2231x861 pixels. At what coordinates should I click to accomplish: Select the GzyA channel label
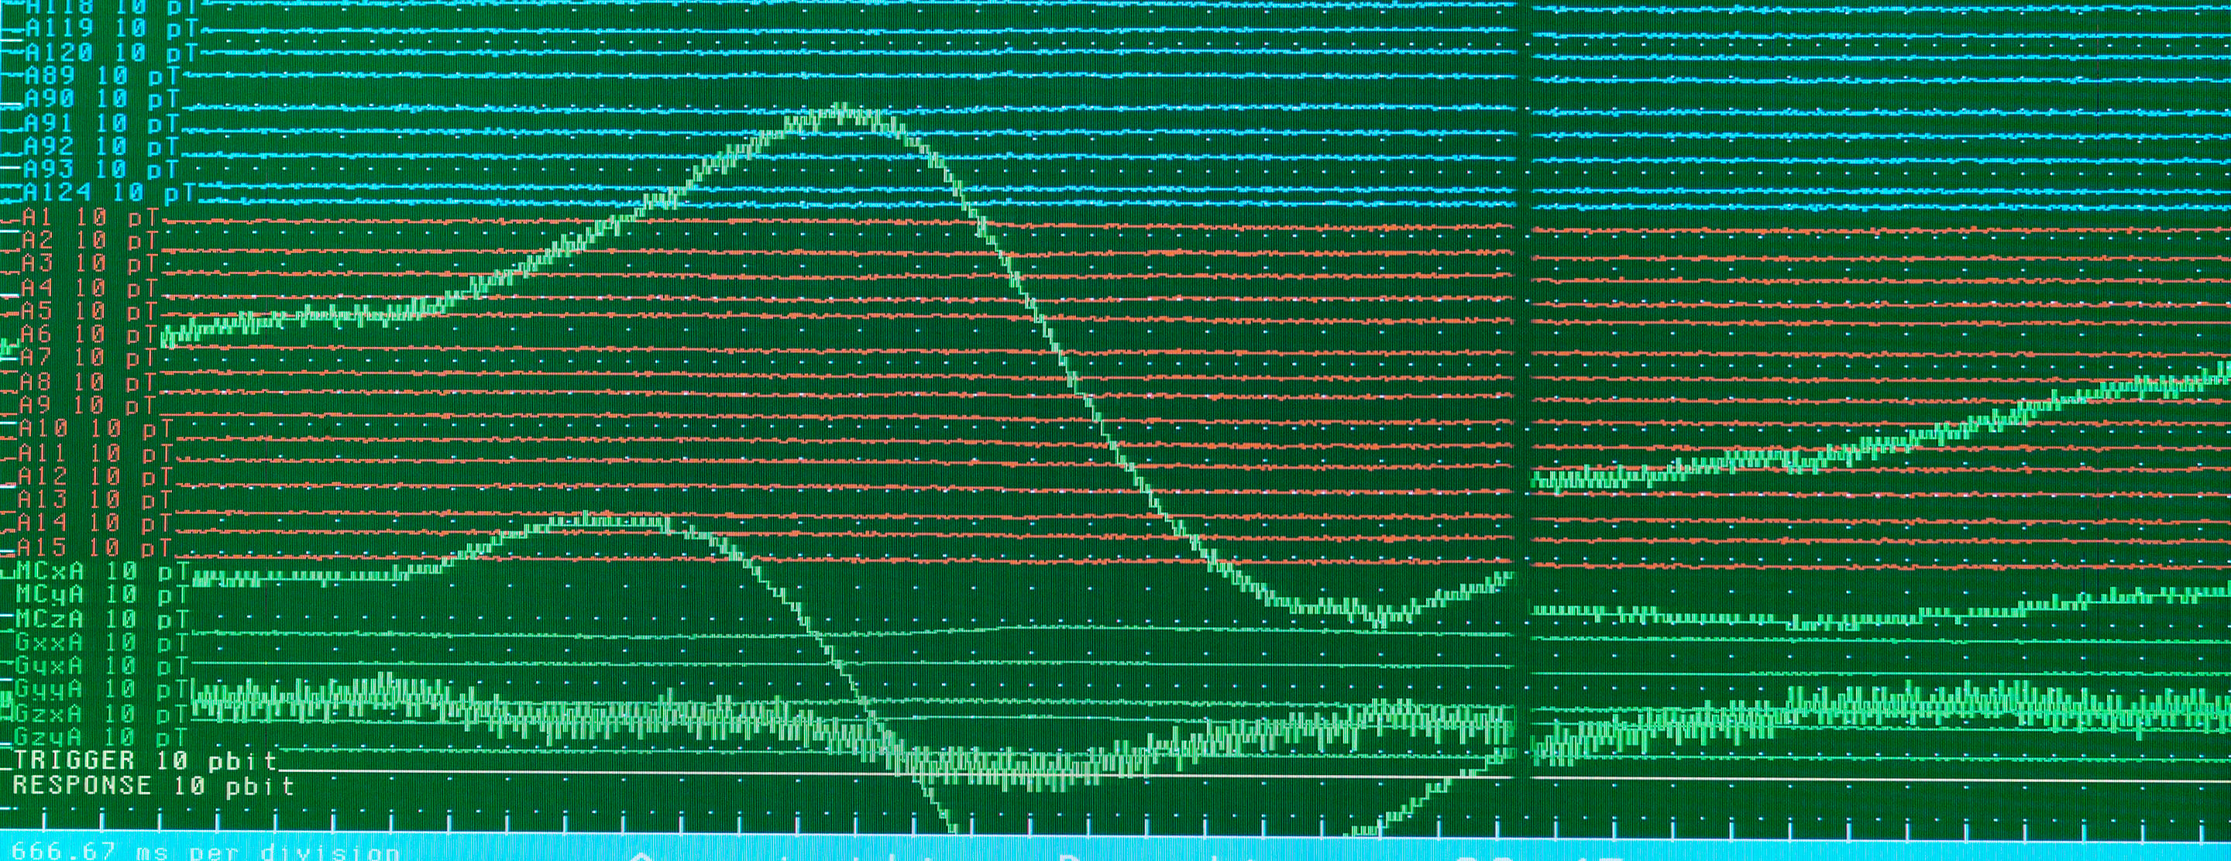[x=102, y=737]
